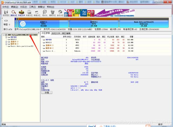Click the New Partition (新建分区) icon

pos(37,13)
